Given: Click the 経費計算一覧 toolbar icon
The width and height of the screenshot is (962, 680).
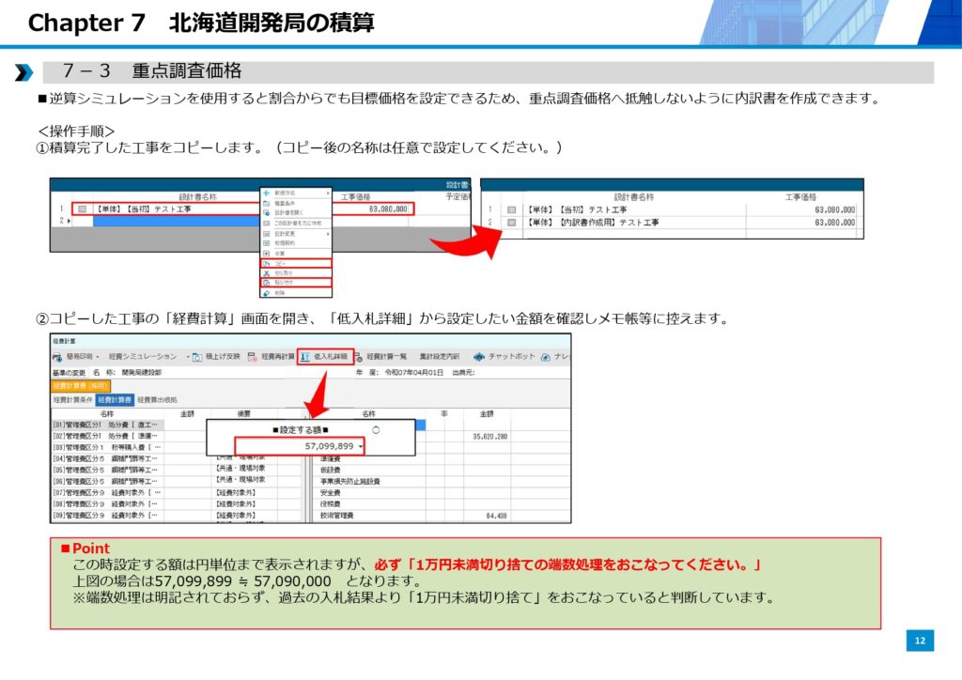Looking at the screenshot, I should tap(359, 357).
